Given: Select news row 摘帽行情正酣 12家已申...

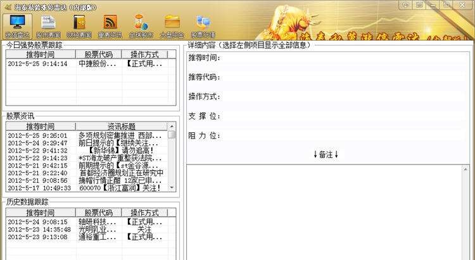Looking at the screenshot, I should point(87,180).
